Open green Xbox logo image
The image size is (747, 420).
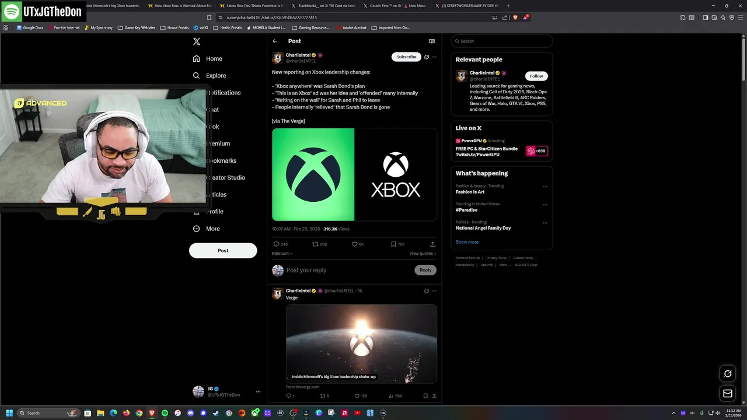[313, 174]
